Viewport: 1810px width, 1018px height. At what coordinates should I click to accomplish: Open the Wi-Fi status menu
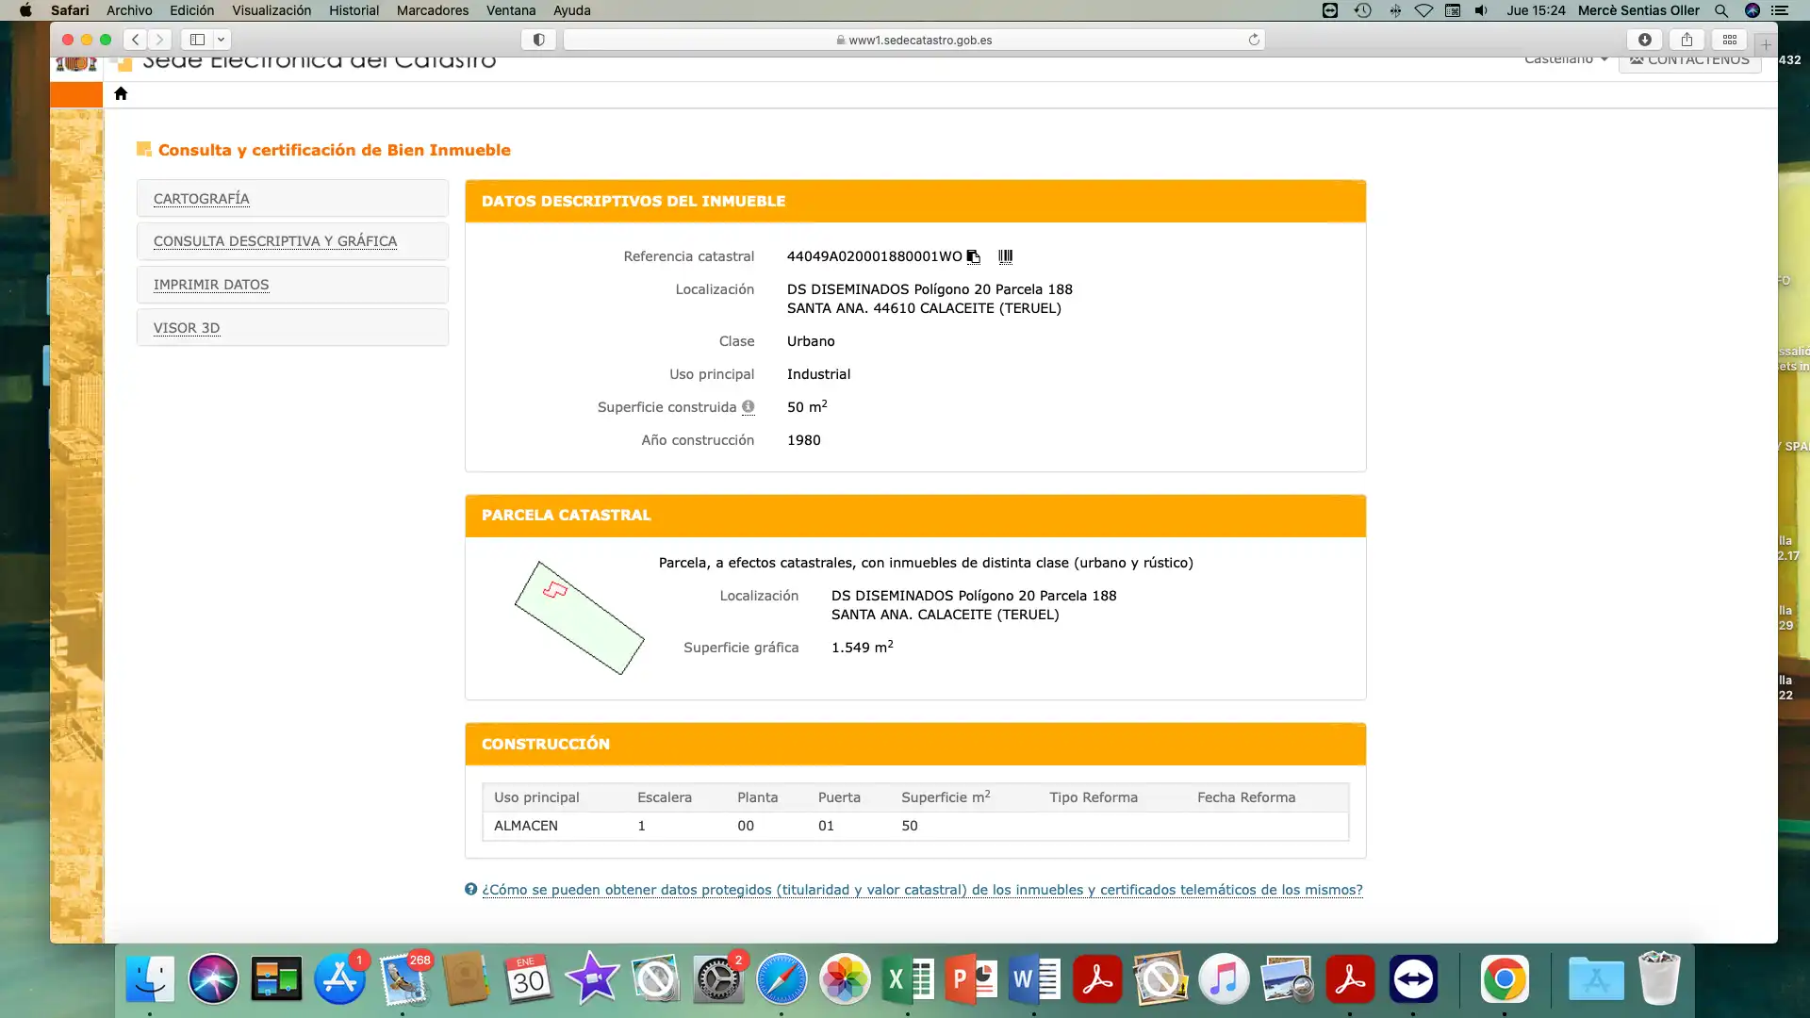(x=1423, y=10)
